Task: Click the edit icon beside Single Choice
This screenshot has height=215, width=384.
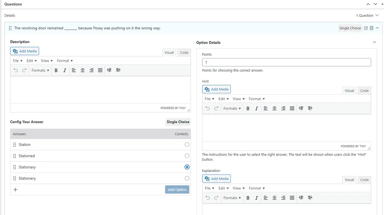Action: [x=366, y=28]
